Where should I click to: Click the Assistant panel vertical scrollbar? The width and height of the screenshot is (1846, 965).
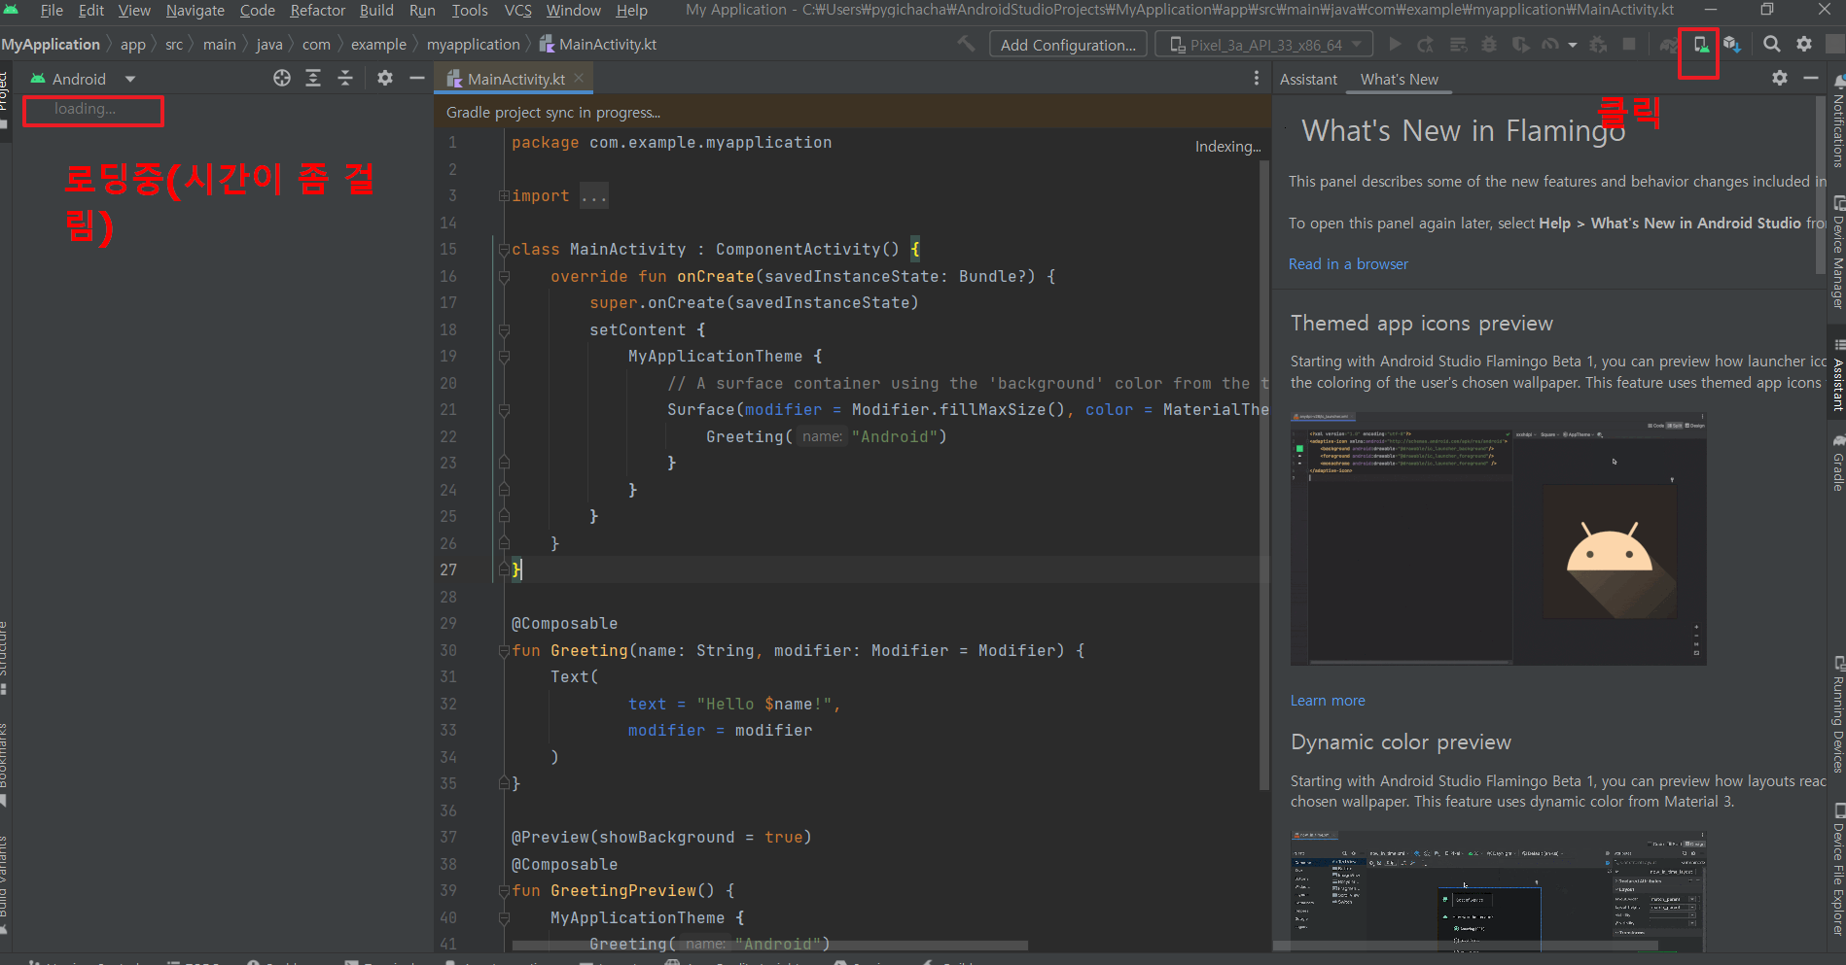1820,185
